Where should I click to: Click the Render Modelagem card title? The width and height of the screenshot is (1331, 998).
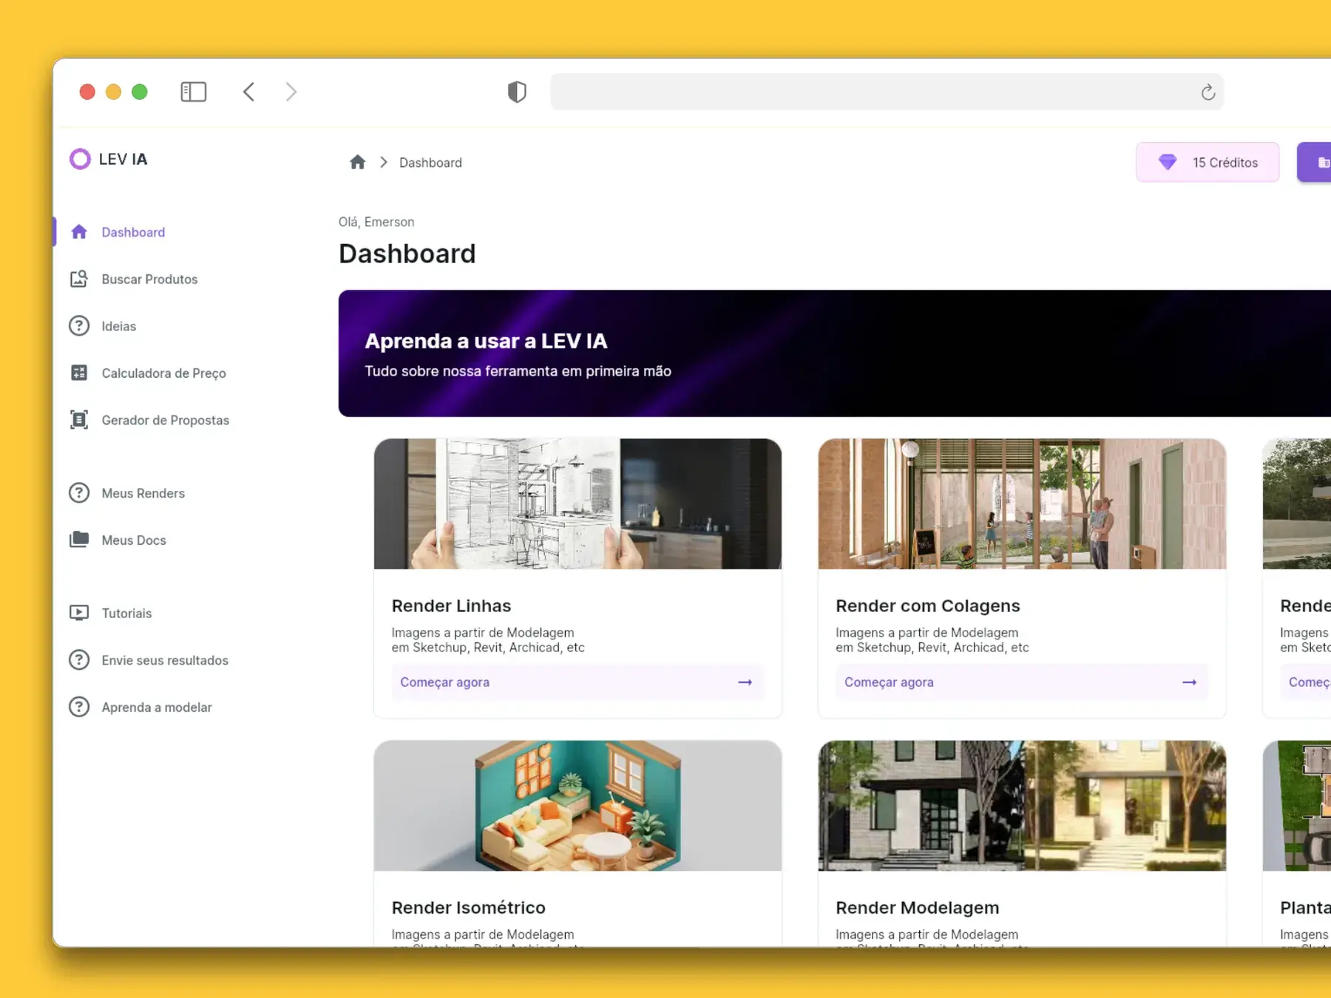point(918,907)
